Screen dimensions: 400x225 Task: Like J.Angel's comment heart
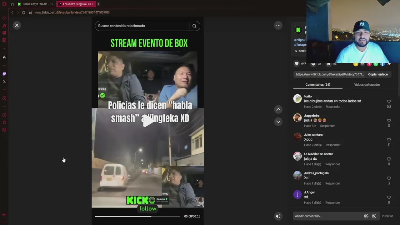click(389, 197)
